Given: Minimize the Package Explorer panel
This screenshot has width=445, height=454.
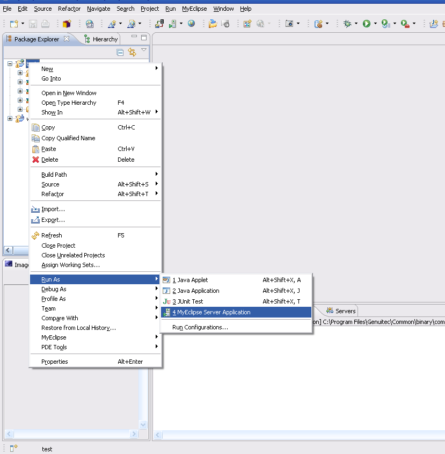Looking at the screenshot, I should pos(134,37).
